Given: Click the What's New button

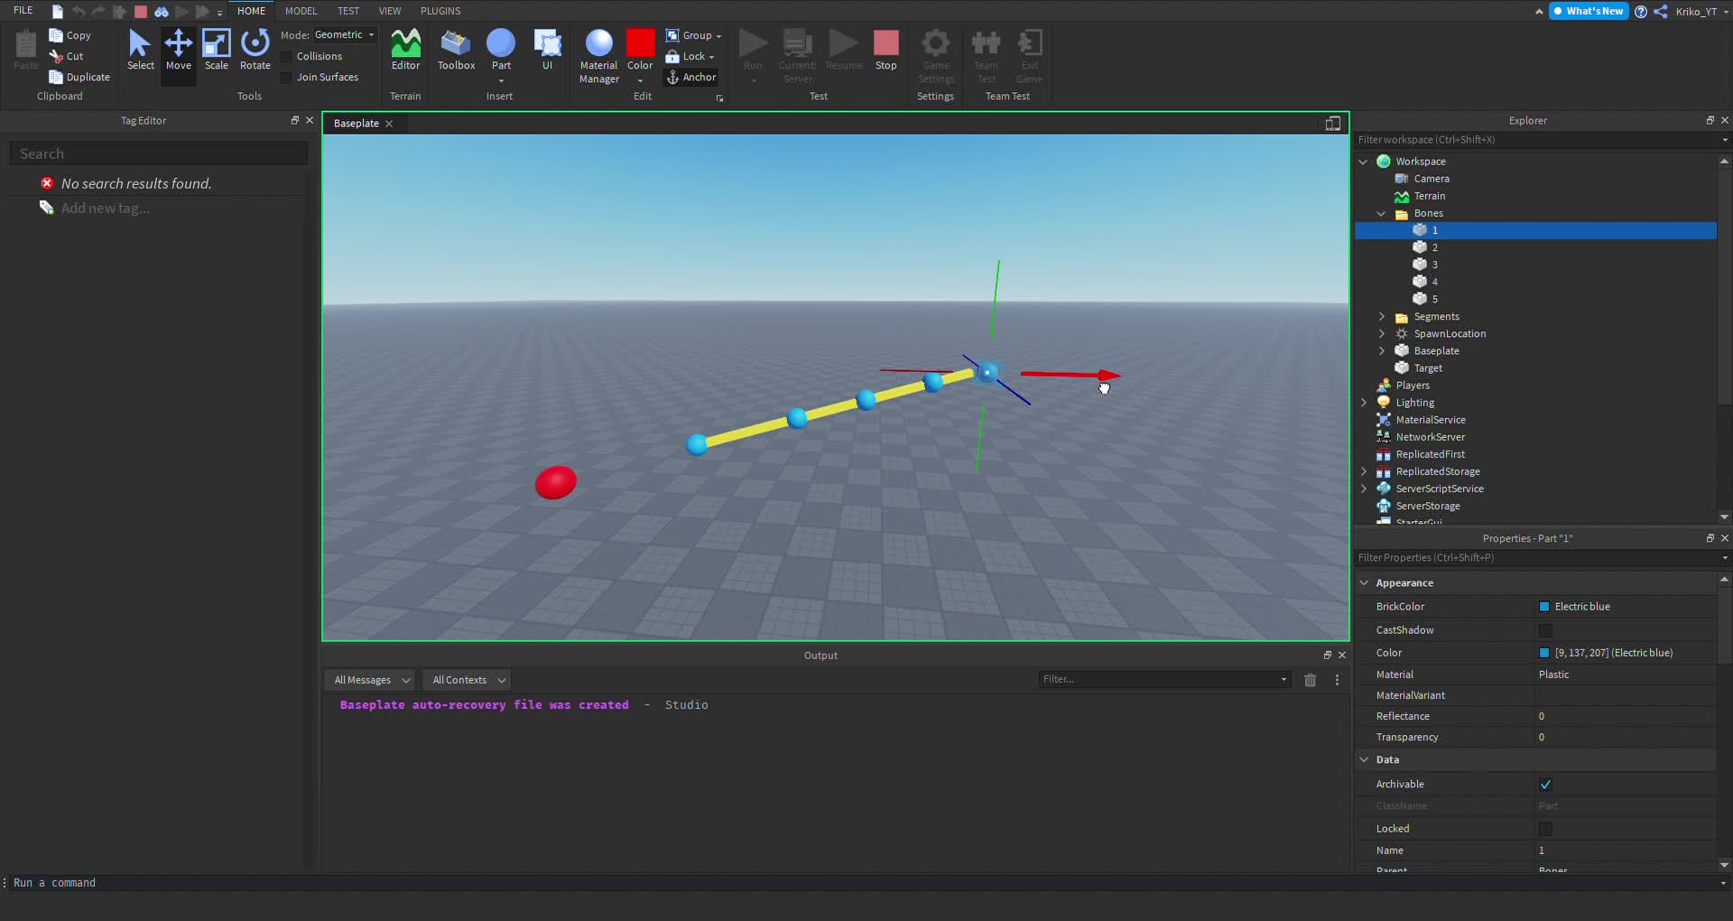Looking at the screenshot, I should pos(1589,11).
